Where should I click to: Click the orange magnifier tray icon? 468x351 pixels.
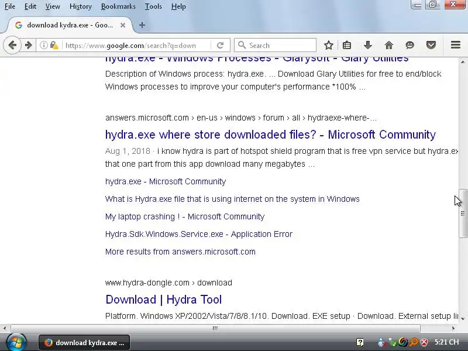414,342
